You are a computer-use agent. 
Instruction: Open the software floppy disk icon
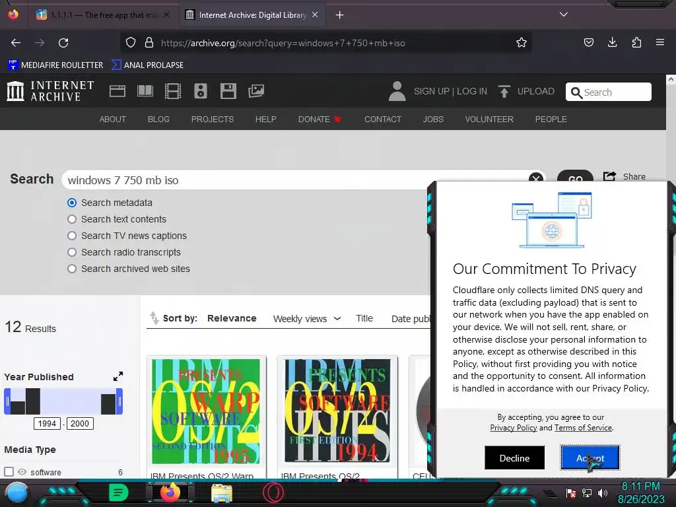click(x=228, y=91)
